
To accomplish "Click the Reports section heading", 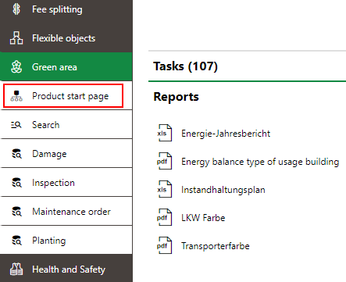I will click(176, 97).
